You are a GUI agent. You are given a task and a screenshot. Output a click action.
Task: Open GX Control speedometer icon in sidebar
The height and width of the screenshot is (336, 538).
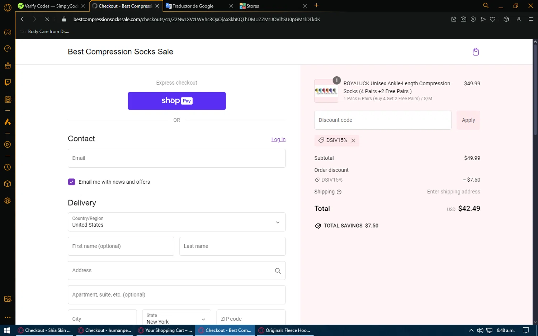click(8, 49)
